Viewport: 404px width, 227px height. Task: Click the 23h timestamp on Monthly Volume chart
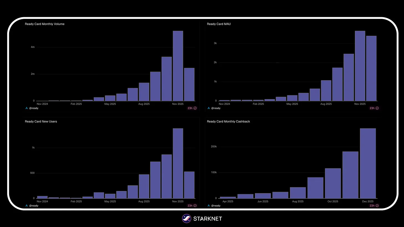pos(190,108)
